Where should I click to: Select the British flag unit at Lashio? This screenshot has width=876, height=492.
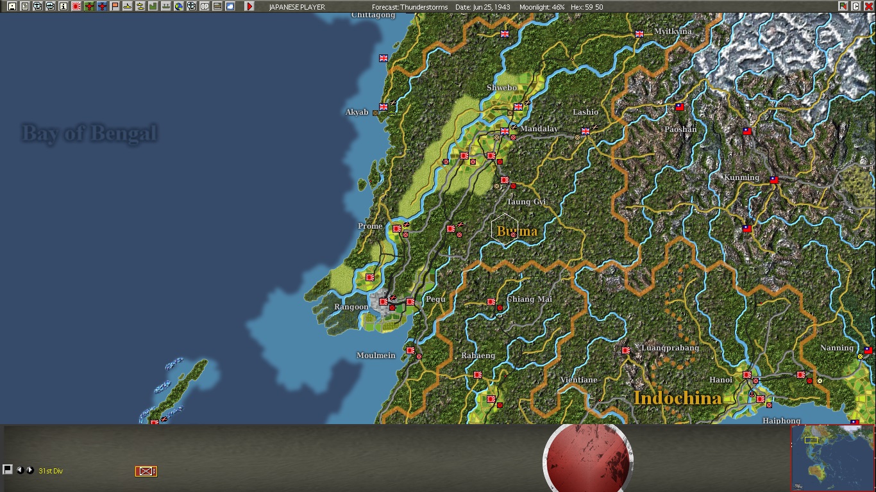[585, 131]
